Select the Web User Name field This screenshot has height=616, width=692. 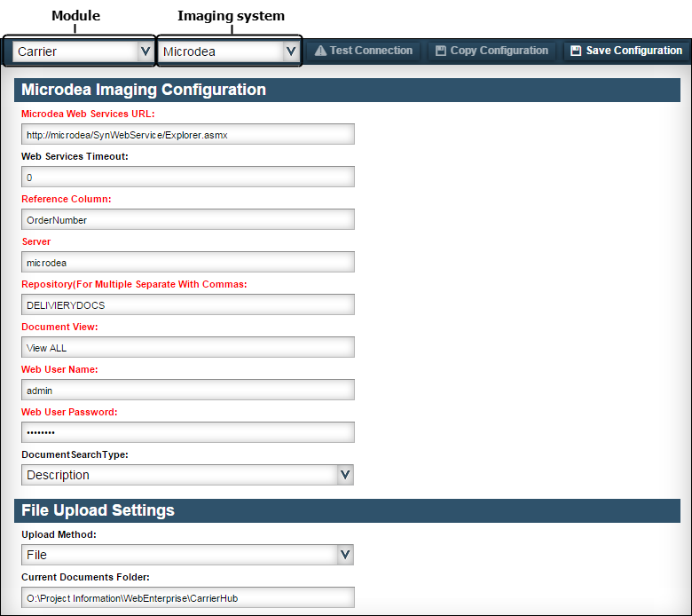coord(187,390)
